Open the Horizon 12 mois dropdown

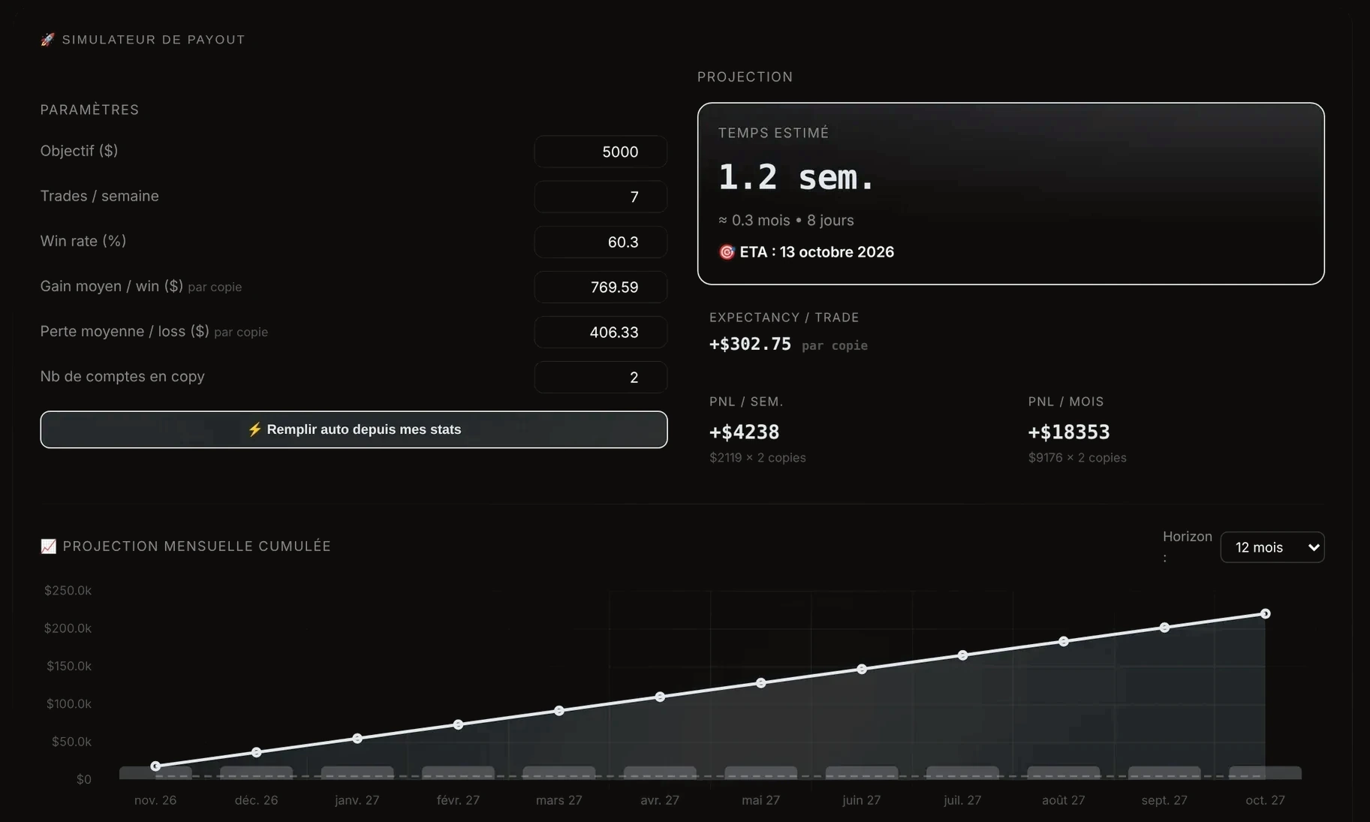coord(1272,547)
